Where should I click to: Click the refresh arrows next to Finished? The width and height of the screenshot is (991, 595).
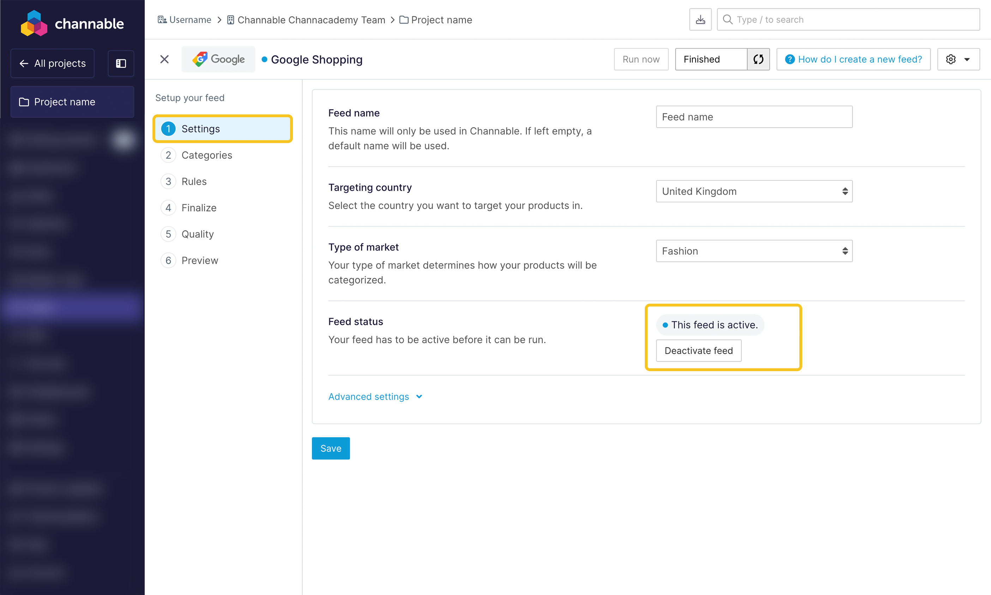[758, 59]
